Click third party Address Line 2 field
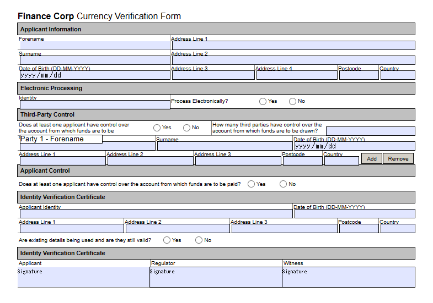Viewport: 433px width, 303px height. (151, 161)
